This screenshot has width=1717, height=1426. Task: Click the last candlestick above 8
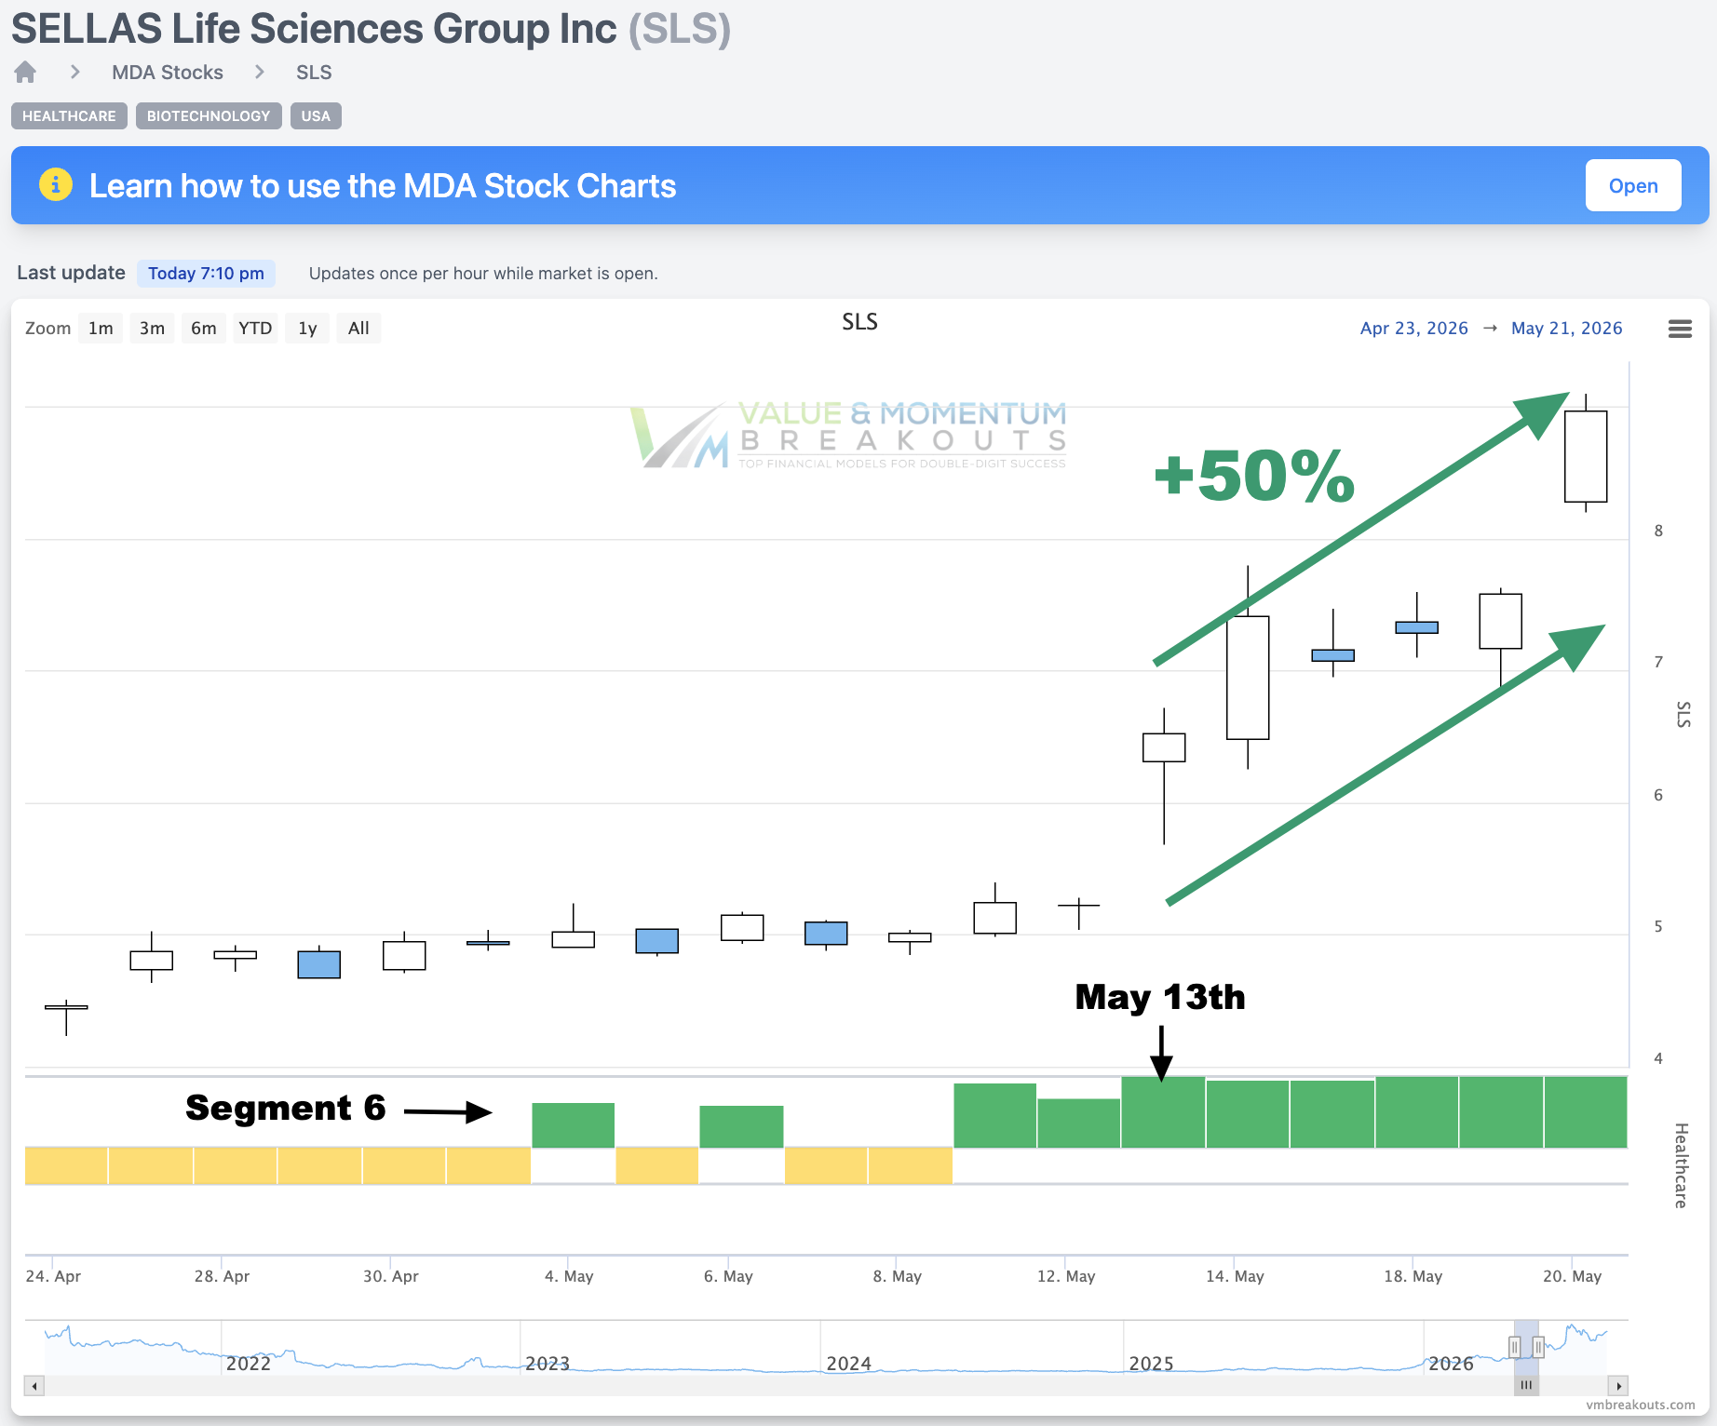[x=1586, y=456]
